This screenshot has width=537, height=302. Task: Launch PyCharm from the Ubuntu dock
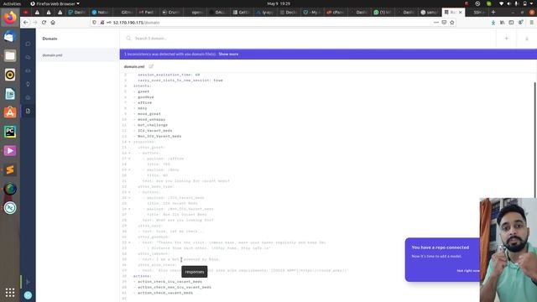point(10,132)
